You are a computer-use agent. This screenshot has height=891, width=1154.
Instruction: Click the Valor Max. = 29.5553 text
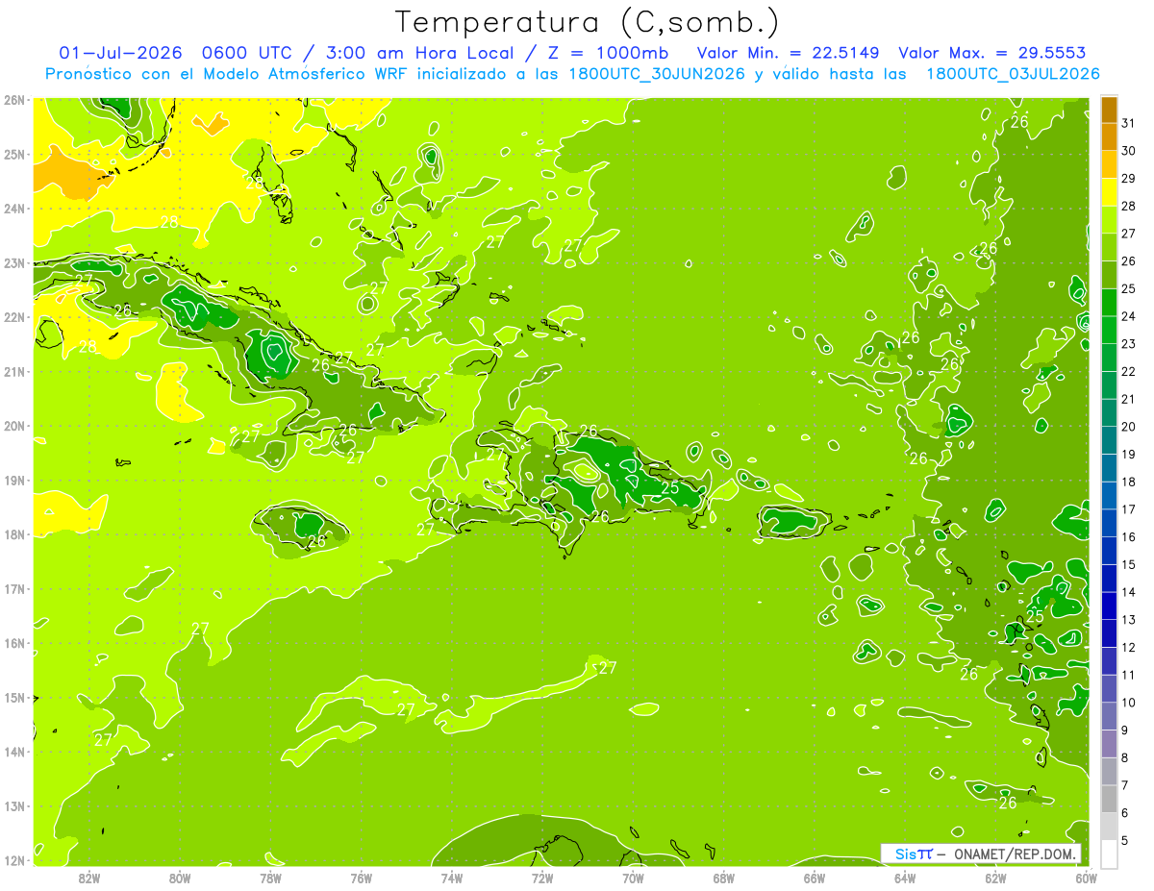[993, 53]
